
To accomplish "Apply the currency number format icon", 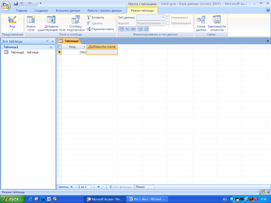I will (121, 29).
